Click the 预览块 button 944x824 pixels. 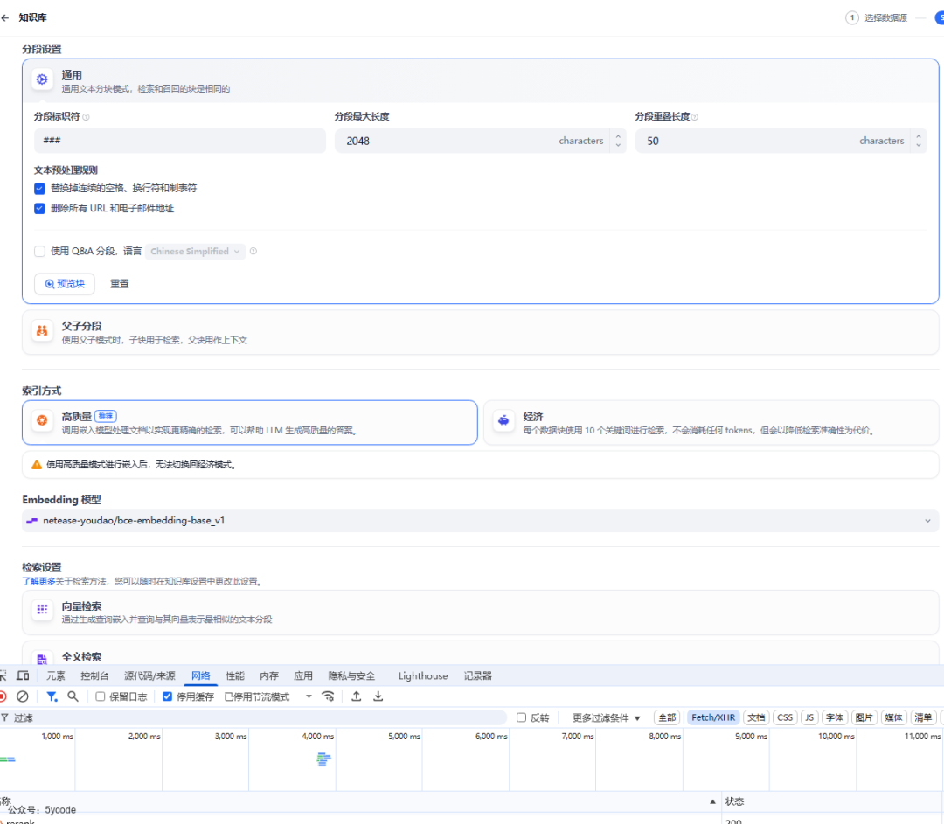click(x=65, y=284)
